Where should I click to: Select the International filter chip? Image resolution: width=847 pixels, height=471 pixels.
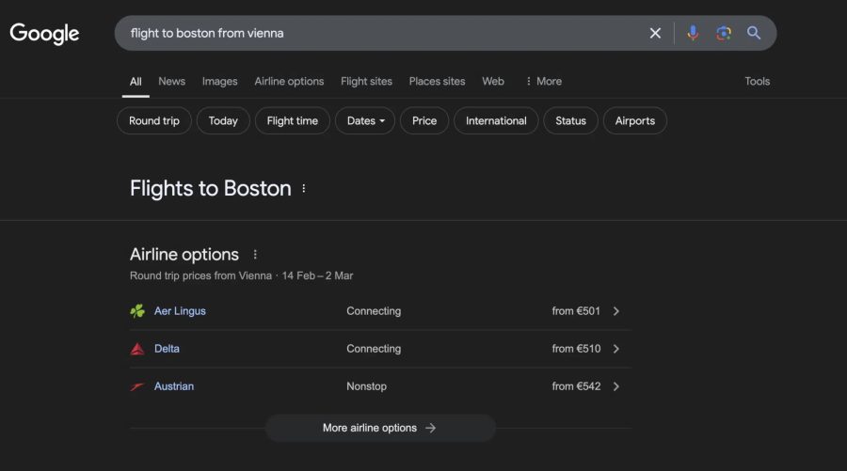(496, 121)
